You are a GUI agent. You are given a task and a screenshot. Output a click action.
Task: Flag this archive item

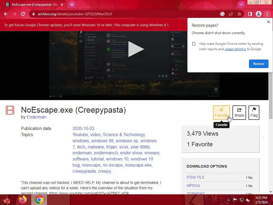tap(254, 113)
